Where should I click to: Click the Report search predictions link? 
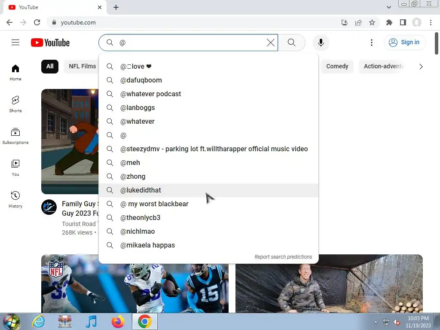[x=283, y=257]
